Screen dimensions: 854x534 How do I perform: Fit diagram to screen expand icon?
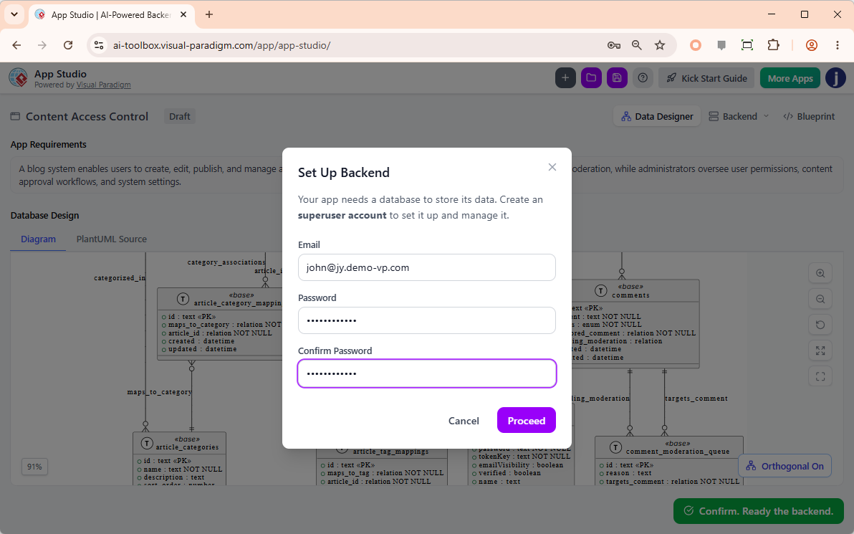coord(820,351)
